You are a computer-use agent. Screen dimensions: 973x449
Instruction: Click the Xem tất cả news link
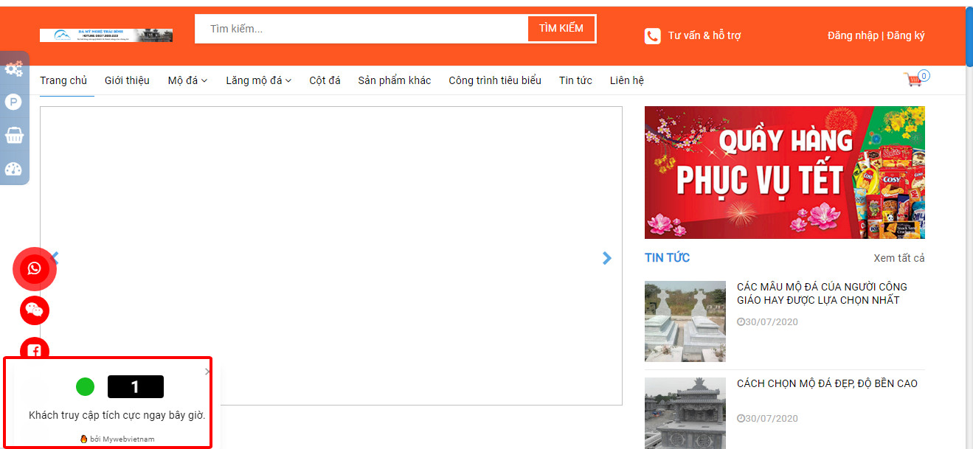click(x=898, y=258)
